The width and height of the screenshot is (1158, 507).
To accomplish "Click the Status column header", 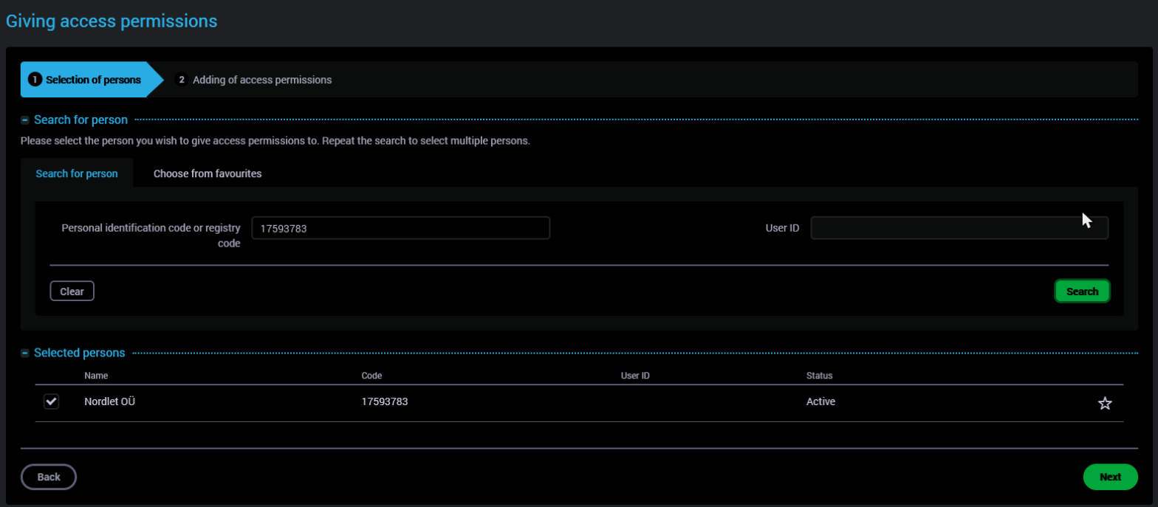I will (x=820, y=376).
